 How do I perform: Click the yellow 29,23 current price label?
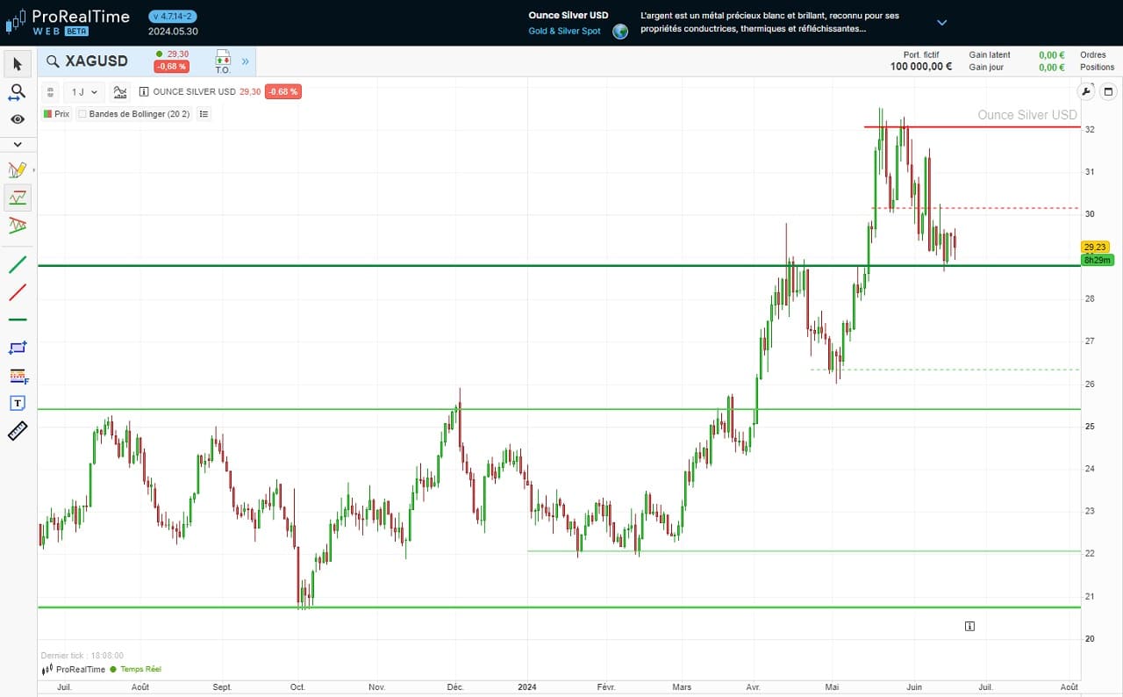[x=1095, y=248]
